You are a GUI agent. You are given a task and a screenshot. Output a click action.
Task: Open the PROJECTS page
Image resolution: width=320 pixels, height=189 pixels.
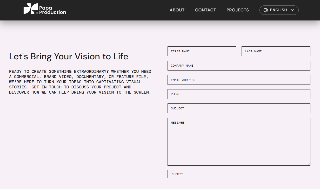[x=237, y=10]
